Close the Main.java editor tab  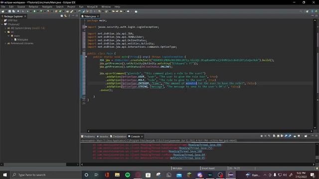[98, 16]
